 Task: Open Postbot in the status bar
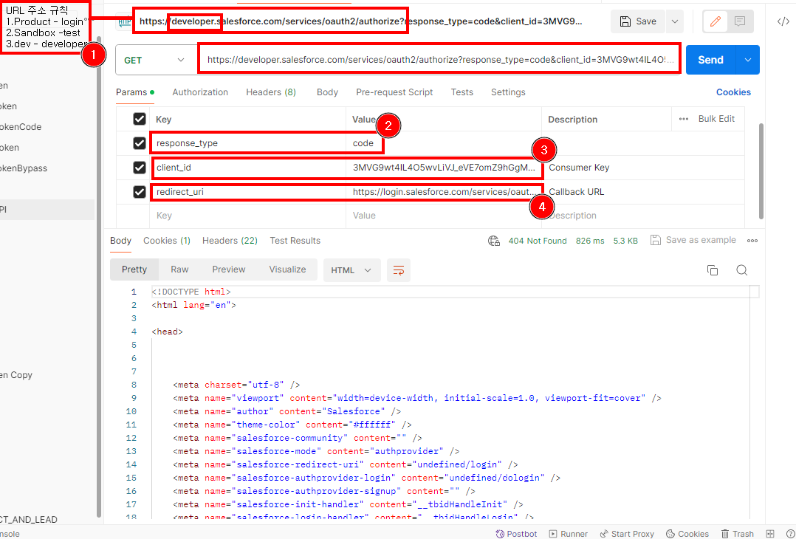click(516, 533)
